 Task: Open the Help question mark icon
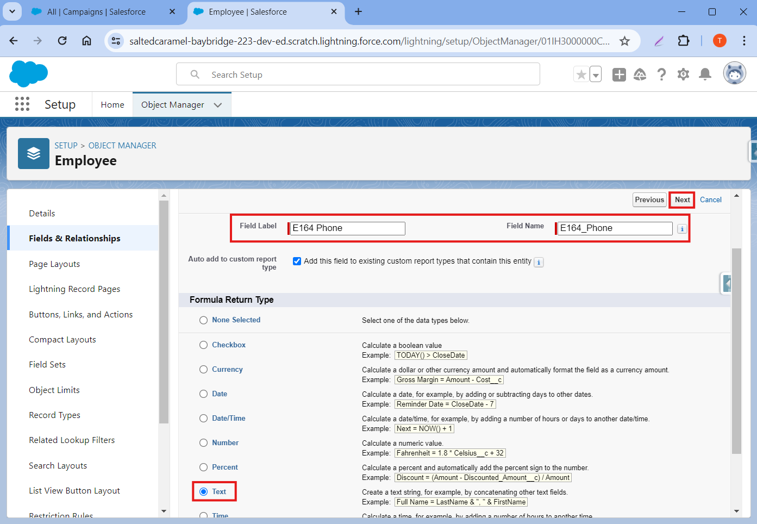661,74
